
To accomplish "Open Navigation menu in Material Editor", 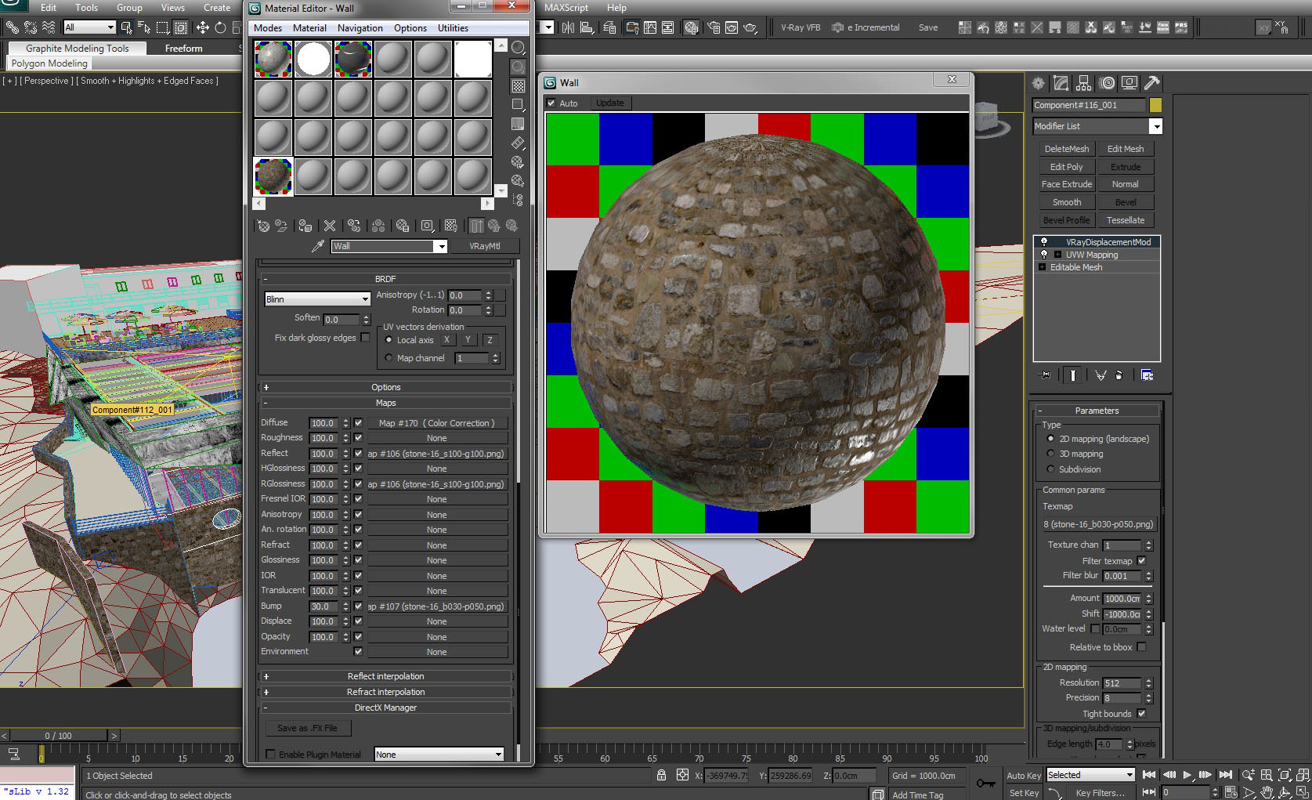I will click(360, 28).
